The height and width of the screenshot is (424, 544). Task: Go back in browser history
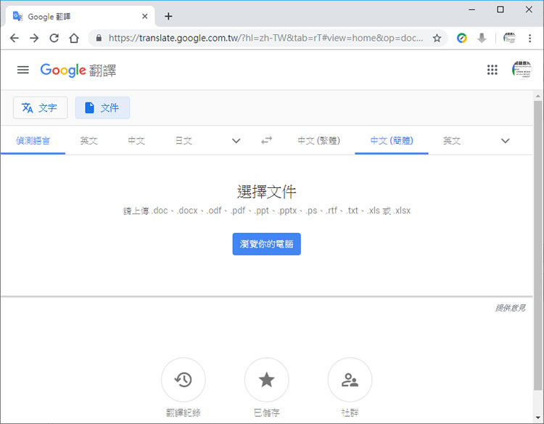tap(15, 38)
